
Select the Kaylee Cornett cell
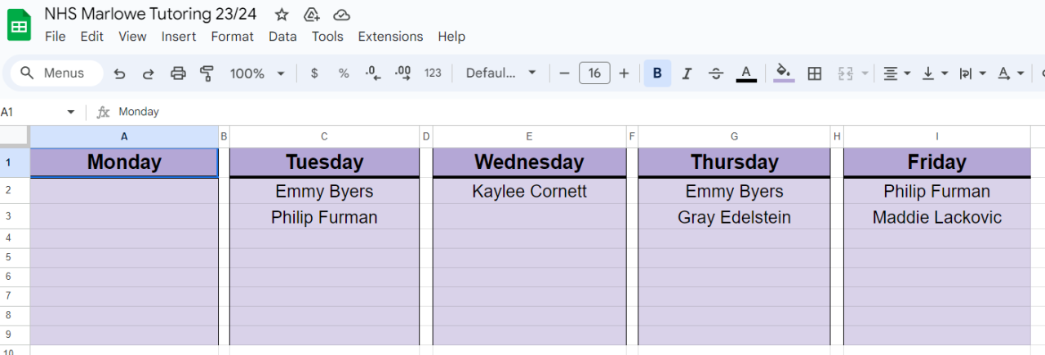tap(529, 192)
